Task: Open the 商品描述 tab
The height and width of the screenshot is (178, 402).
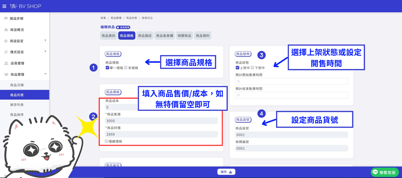Action: coord(145,36)
